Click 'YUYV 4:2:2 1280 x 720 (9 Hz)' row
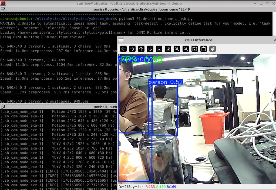Screen dimensions: 276x190 pos(56,139)
